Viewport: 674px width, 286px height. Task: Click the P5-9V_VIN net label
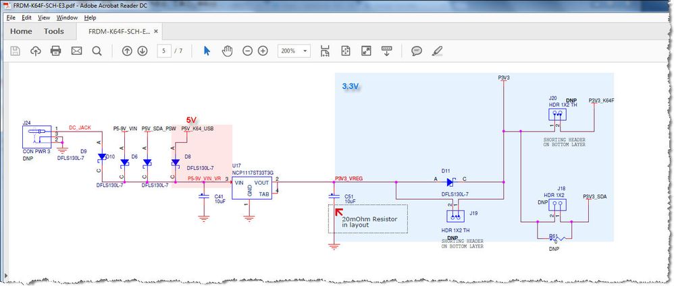point(125,128)
